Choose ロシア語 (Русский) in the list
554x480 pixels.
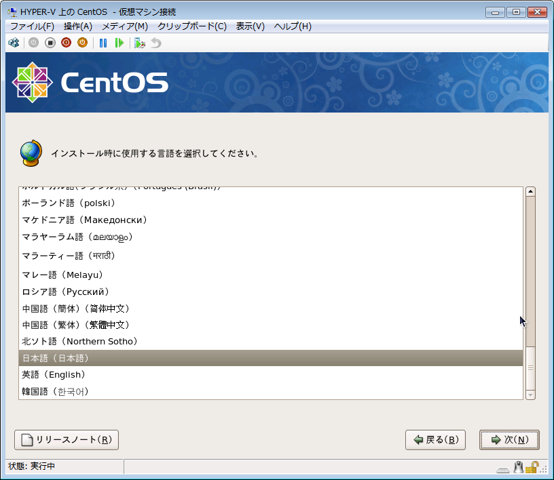[x=66, y=292]
